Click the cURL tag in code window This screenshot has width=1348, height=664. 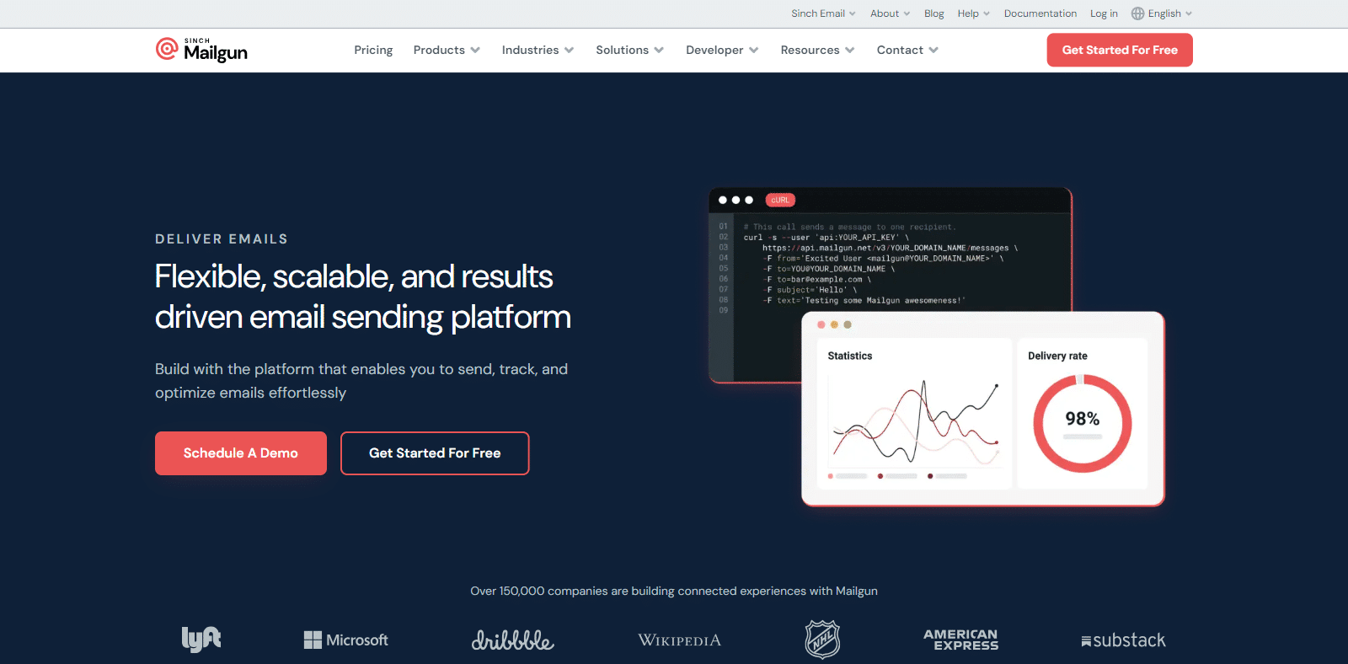pos(780,200)
